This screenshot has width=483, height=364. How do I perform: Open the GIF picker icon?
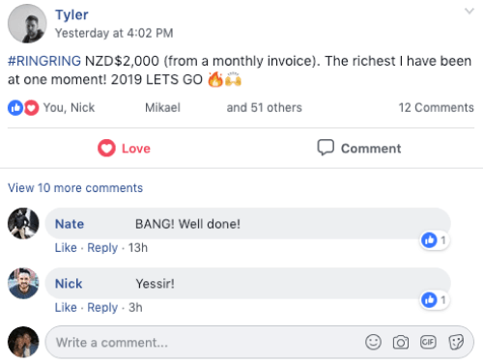pyautogui.click(x=428, y=342)
